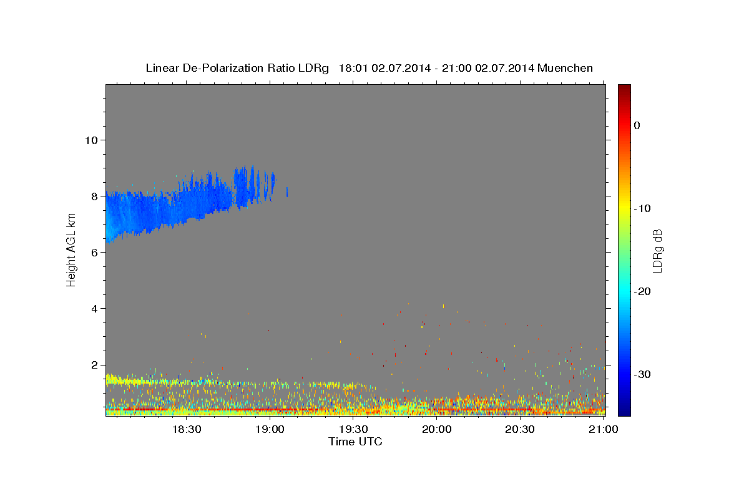
Task: Click the 21:00 time tick label
Action: (x=604, y=429)
